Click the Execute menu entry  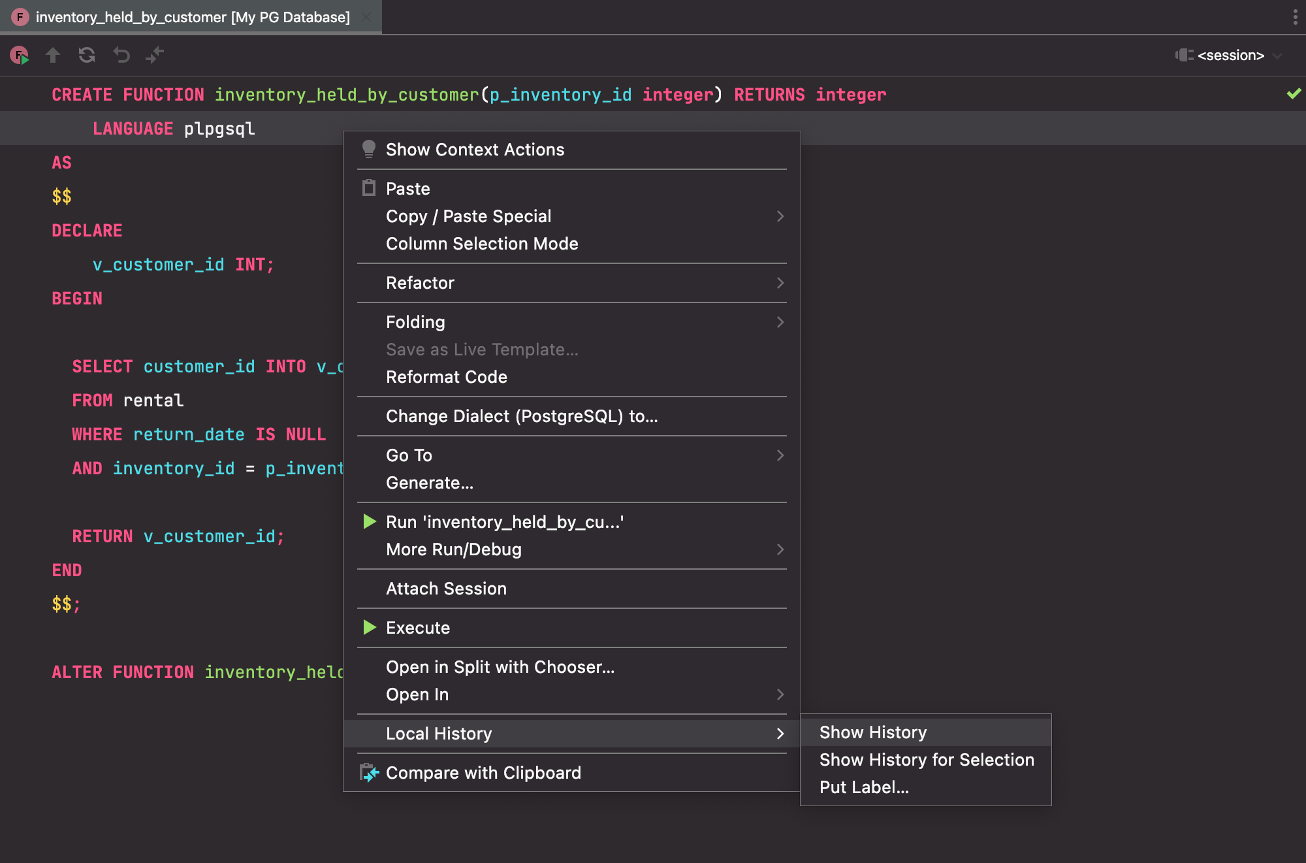click(418, 628)
